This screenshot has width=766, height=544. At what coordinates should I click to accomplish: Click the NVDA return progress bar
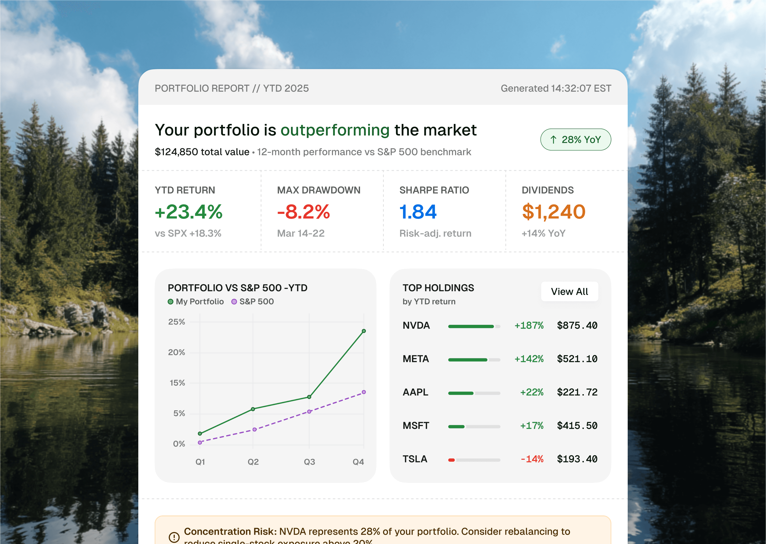(474, 326)
